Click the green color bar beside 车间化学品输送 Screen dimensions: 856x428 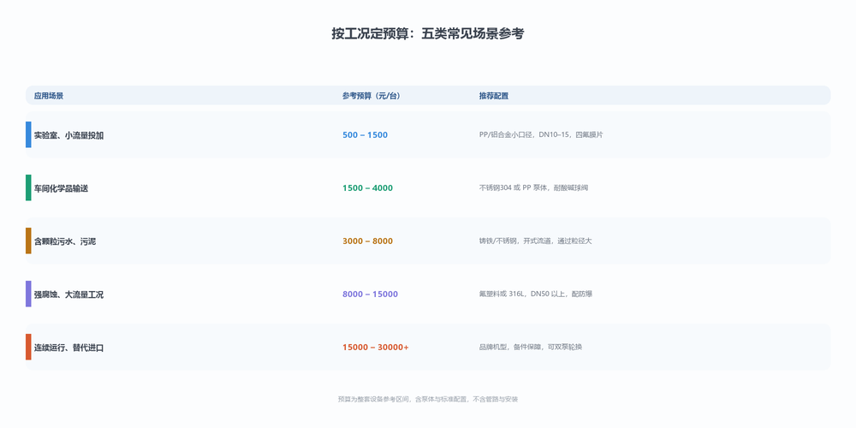coord(28,187)
